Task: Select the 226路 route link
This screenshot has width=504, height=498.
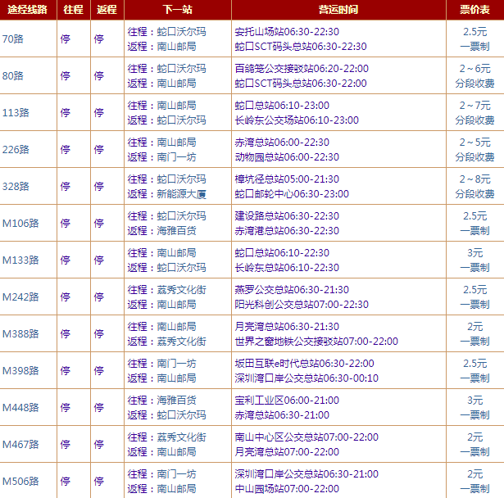Action: (x=16, y=149)
